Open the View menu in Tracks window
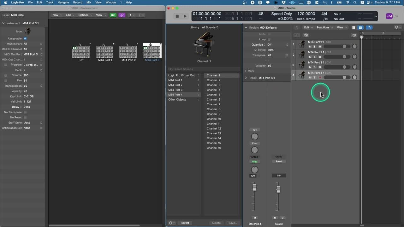This screenshot has height=227, width=404. 342,27
